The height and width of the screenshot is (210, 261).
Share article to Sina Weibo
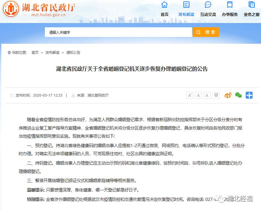(x=228, y=95)
